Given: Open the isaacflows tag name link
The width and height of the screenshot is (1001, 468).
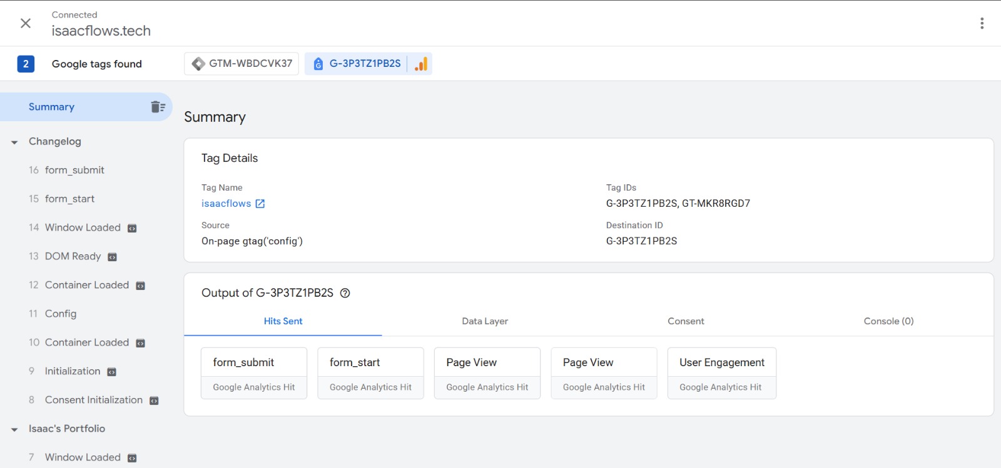Looking at the screenshot, I should (x=226, y=203).
